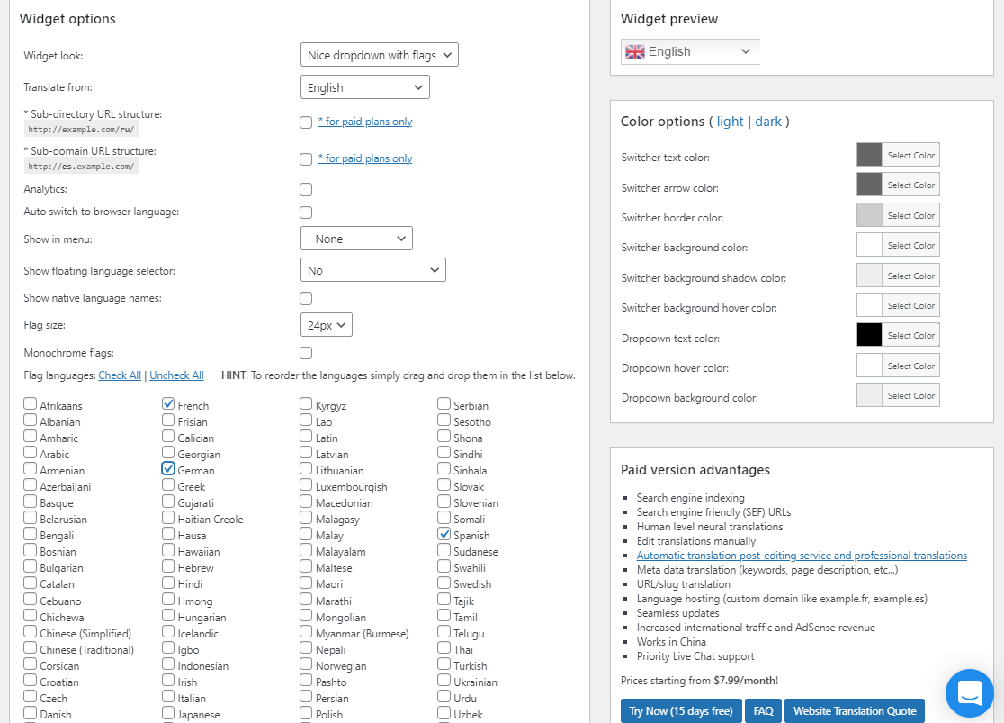The image size is (1004, 723).
Task: Uncheck the Spanish language flag
Action: [x=444, y=534]
